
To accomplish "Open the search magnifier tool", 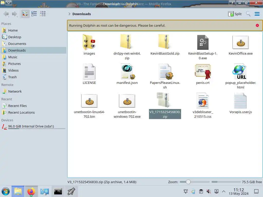I will point(248,14).
